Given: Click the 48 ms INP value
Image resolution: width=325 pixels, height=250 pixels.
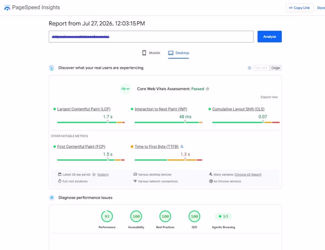Looking at the screenshot, I should pos(185,117).
